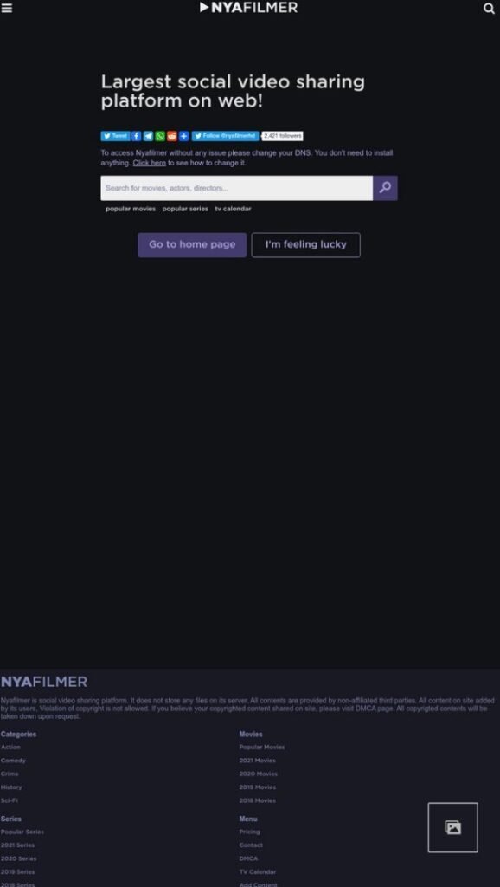The image size is (500, 887).
Task: Share via the Telegram icon
Action: [148, 136]
